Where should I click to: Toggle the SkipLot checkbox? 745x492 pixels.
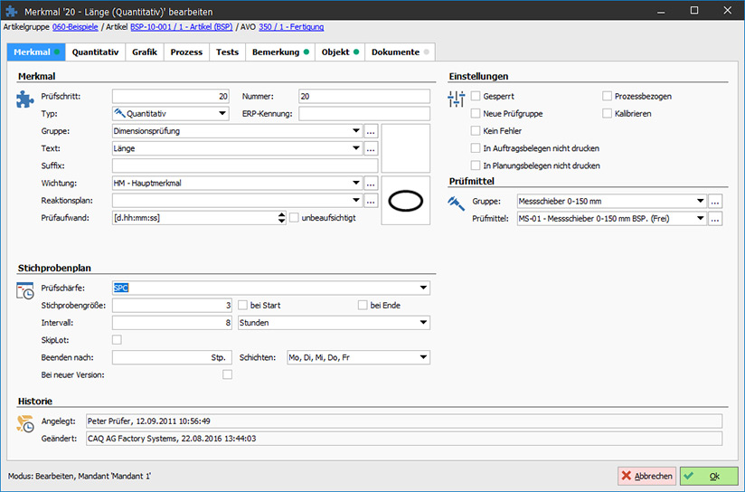click(117, 340)
